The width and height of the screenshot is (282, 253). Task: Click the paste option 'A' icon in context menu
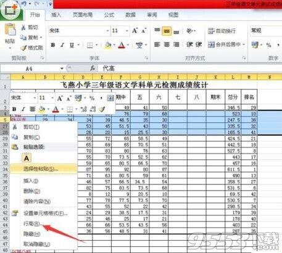(27, 158)
